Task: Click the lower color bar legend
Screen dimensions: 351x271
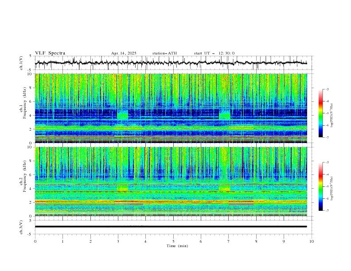Action: 320,186
